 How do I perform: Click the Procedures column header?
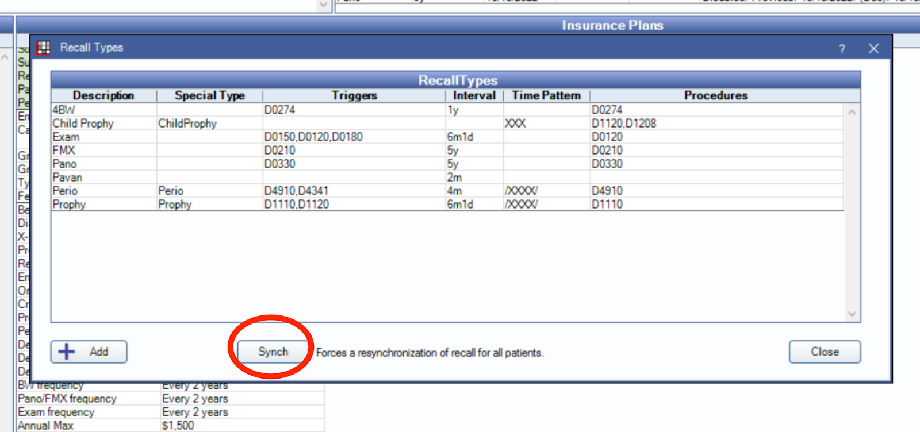click(716, 95)
